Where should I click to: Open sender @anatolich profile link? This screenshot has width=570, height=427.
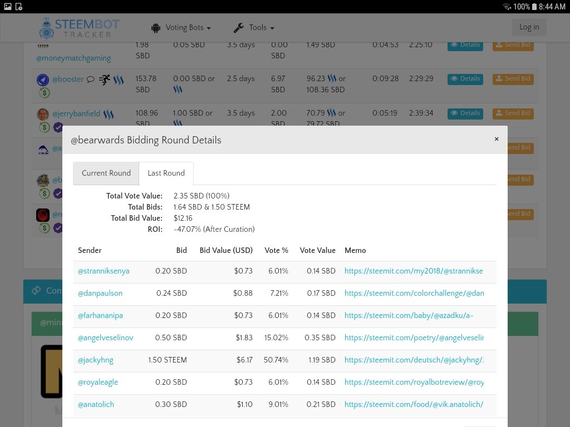point(96,405)
